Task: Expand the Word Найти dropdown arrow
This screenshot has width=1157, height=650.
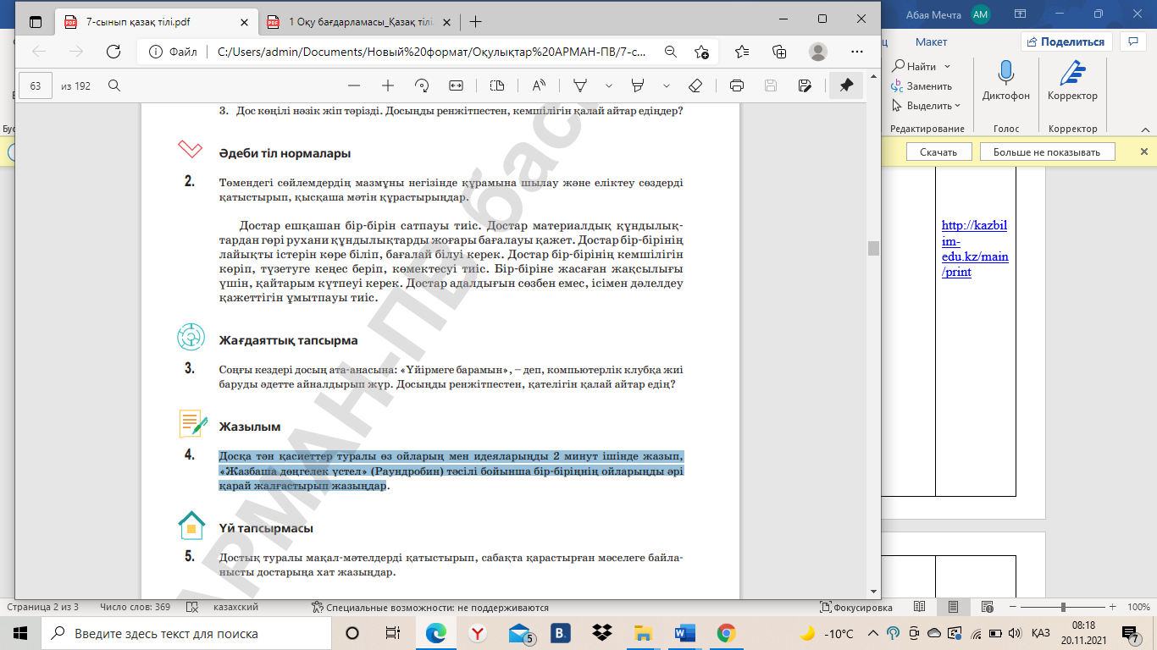Action: (947, 66)
